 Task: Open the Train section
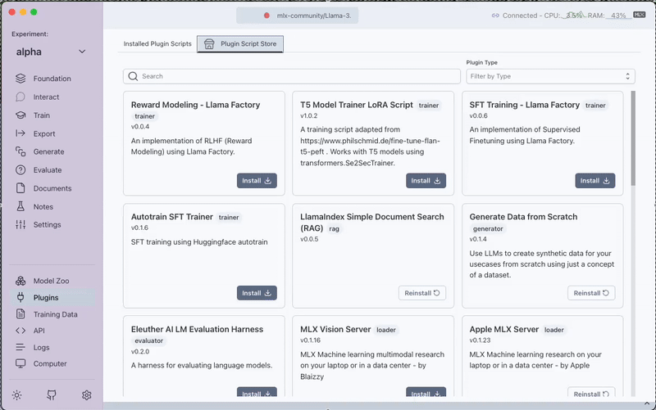[x=41, y=115]
